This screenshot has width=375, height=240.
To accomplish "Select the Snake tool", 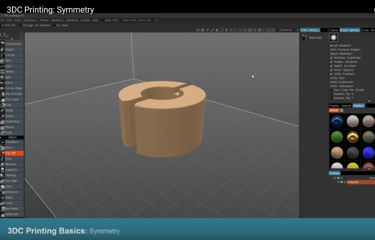I will coord(12,110).
